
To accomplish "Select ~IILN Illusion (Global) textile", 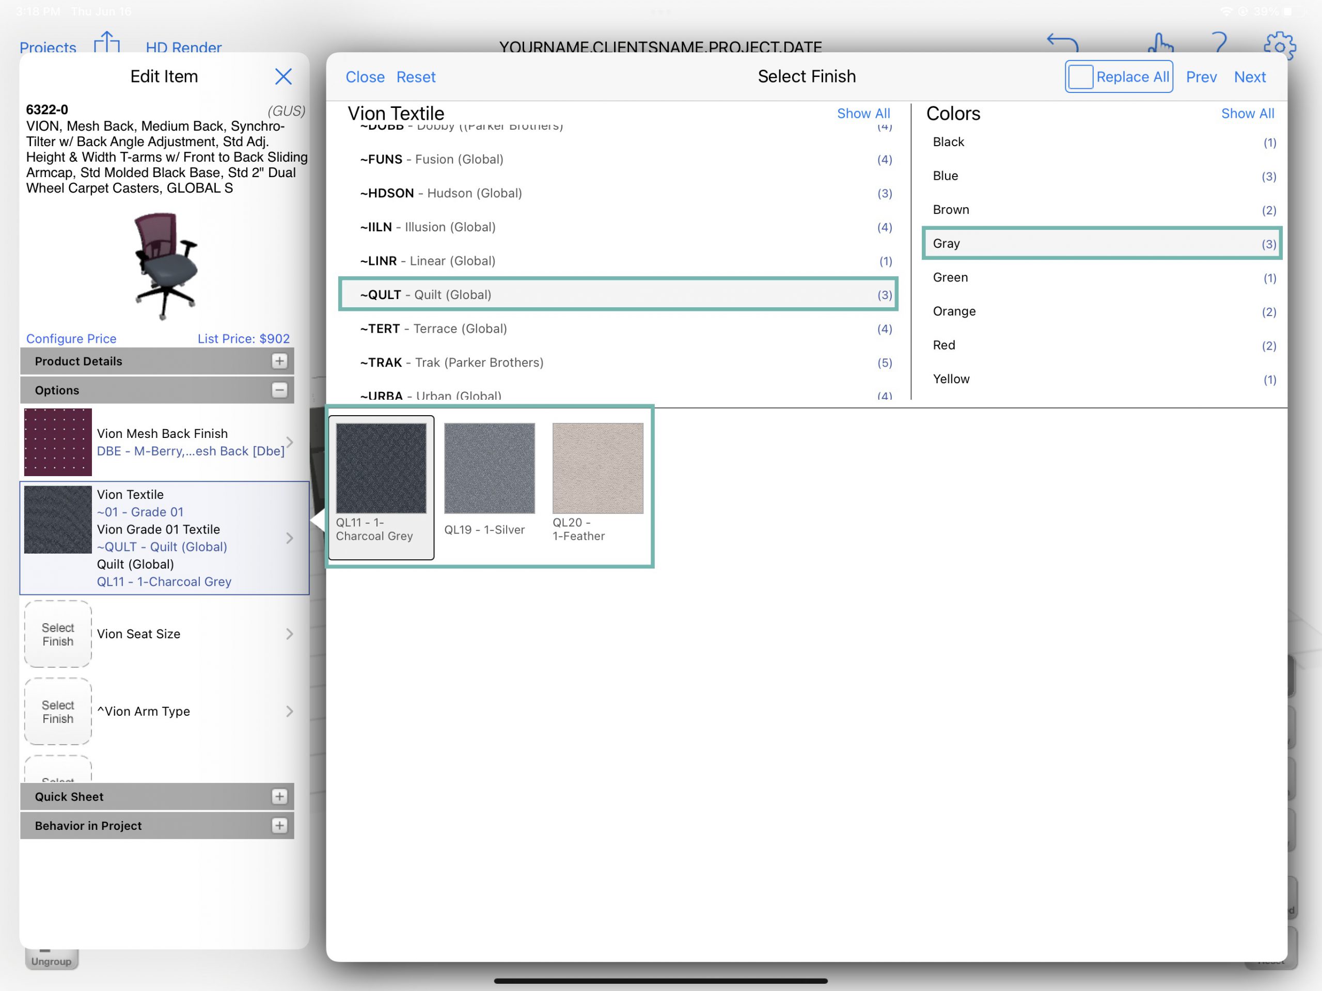I will [x=618, y=227].
